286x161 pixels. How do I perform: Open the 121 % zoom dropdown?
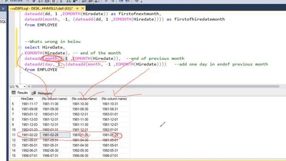coord(25,86)
